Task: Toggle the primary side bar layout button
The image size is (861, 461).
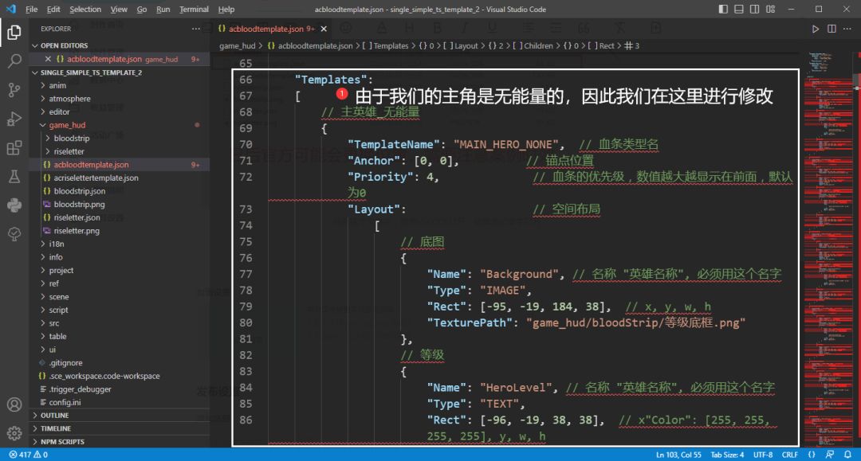Action: pyautogui.click(x=723, y=10)
